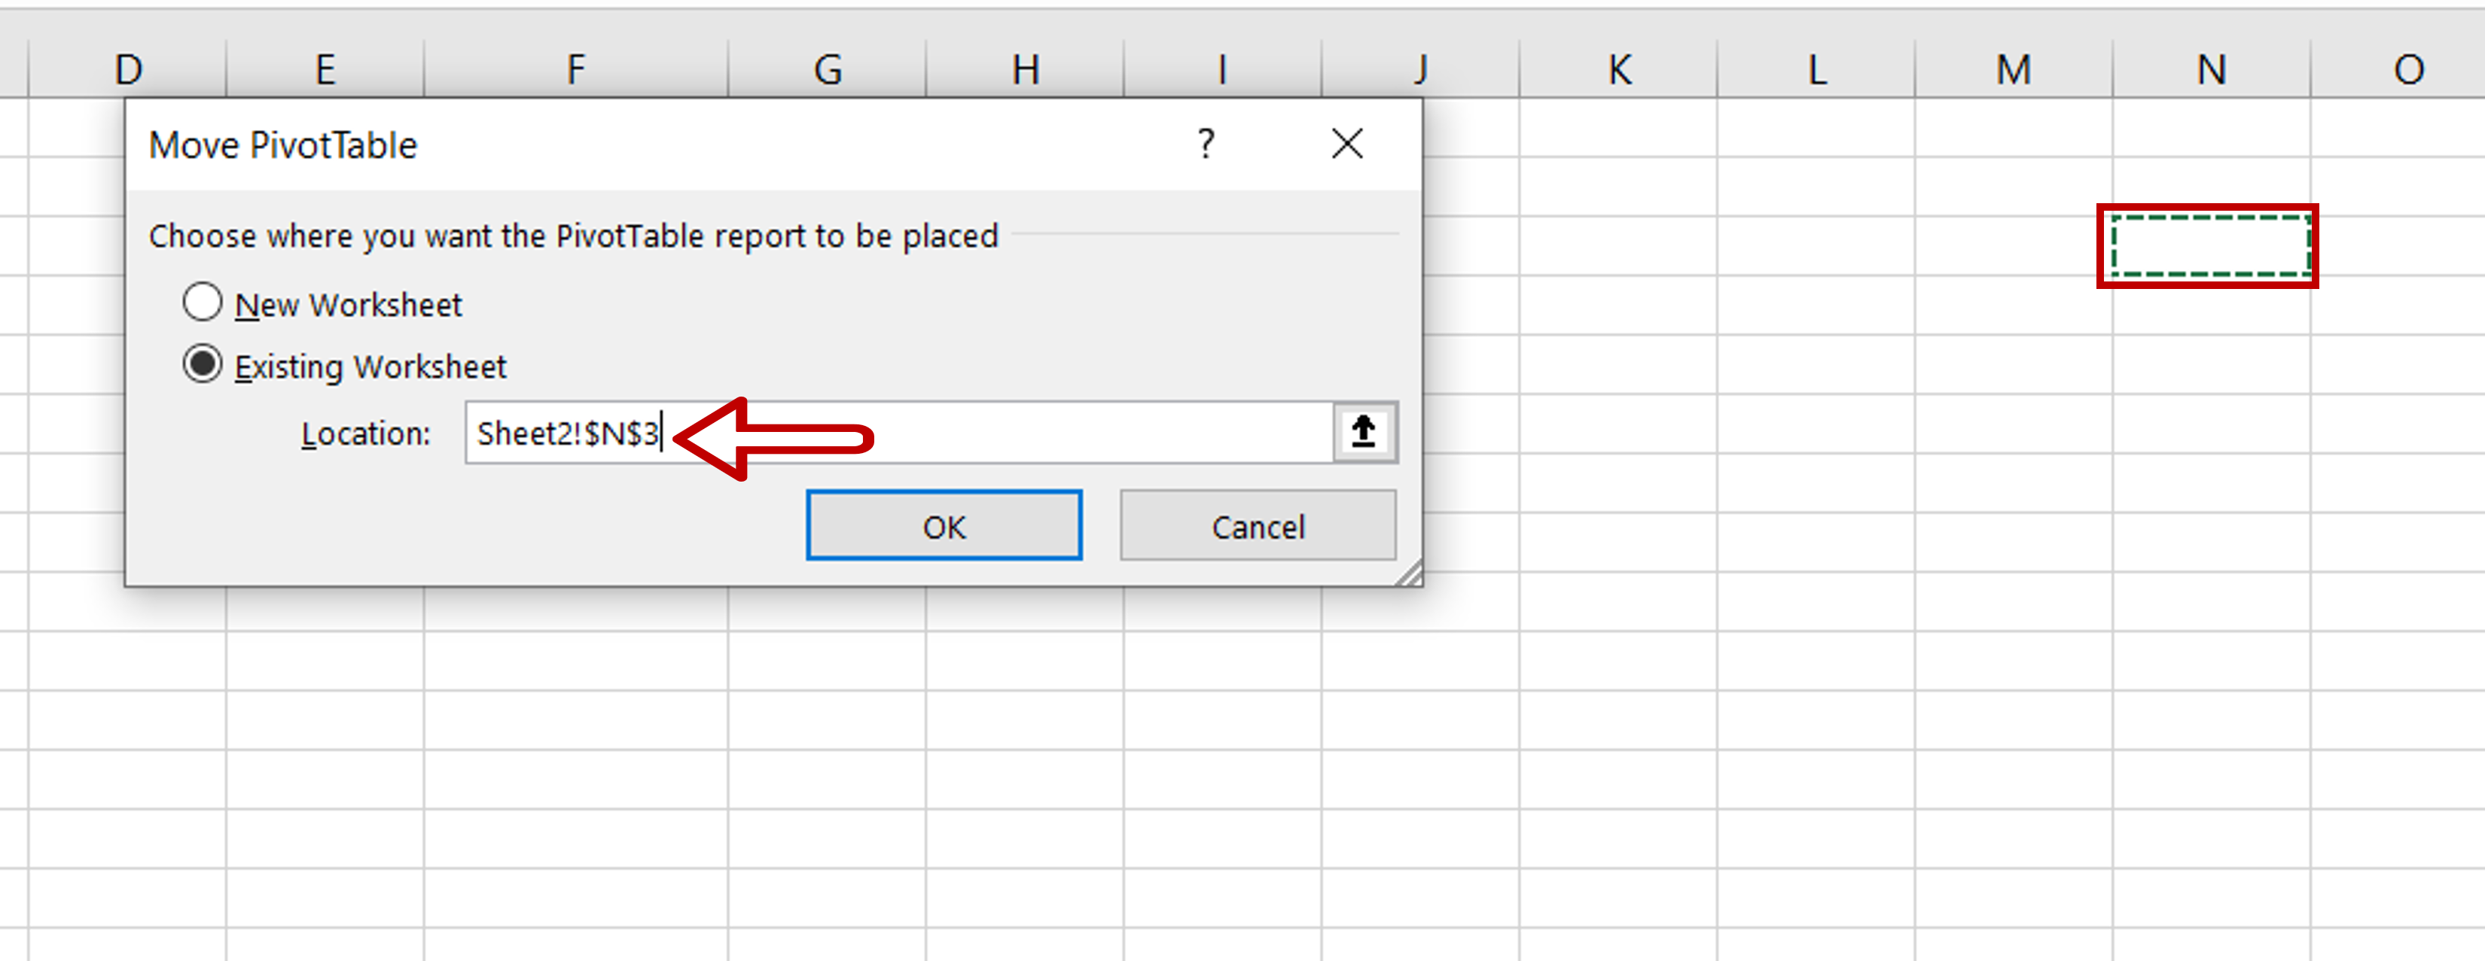This screenshot has width=2485, height=961.
Task: Select column O header
Action: coord(2398,68)
